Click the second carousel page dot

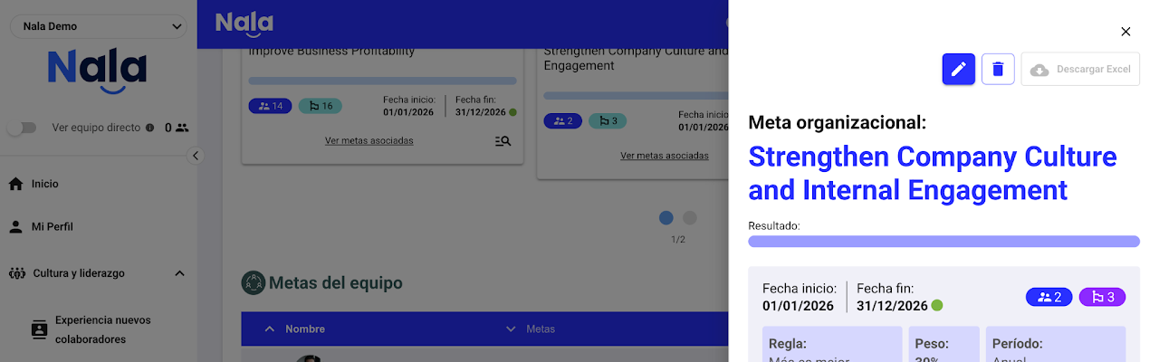(x=690, y=217)
